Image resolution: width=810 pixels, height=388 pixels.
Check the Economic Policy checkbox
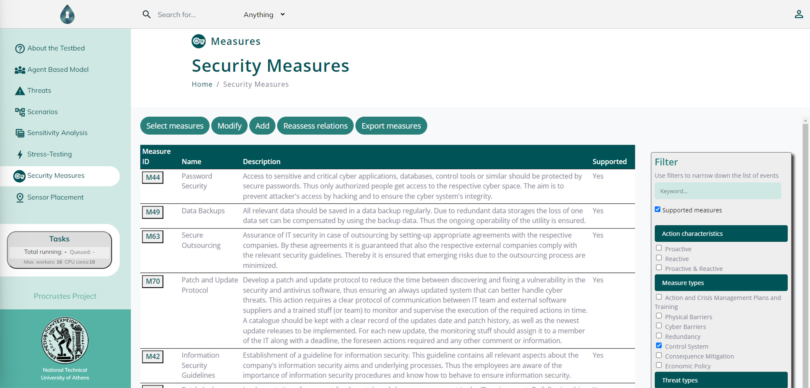click(x=659, y=365)
